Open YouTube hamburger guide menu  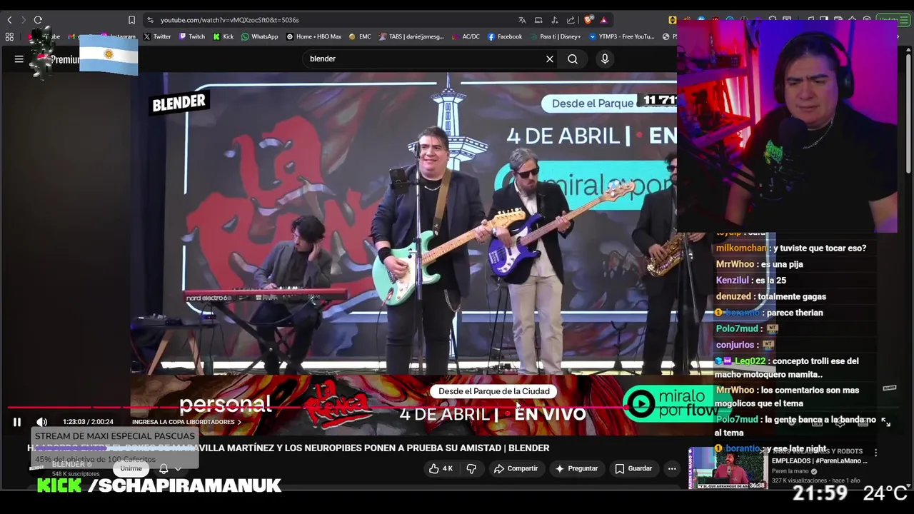(19, 59)
